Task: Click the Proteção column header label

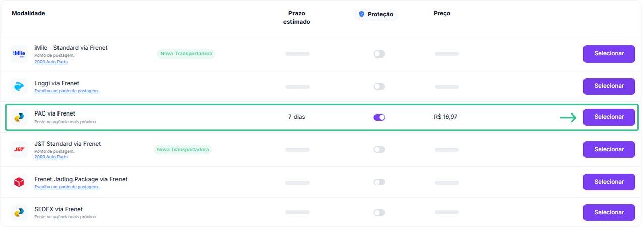Action: pyautogui.click(x=381, y=14)
